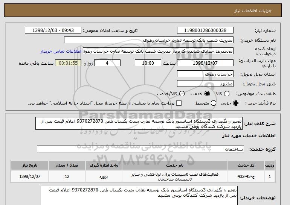The image size is (290, 205).
Task: Click the delivery province field خراسان رضوی
Action: tap(205, 74)
